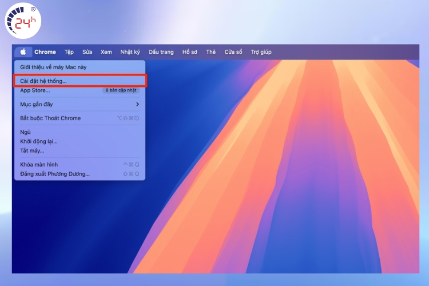Choose Cài đặt hệ thống… from the menu

[43, 81]
